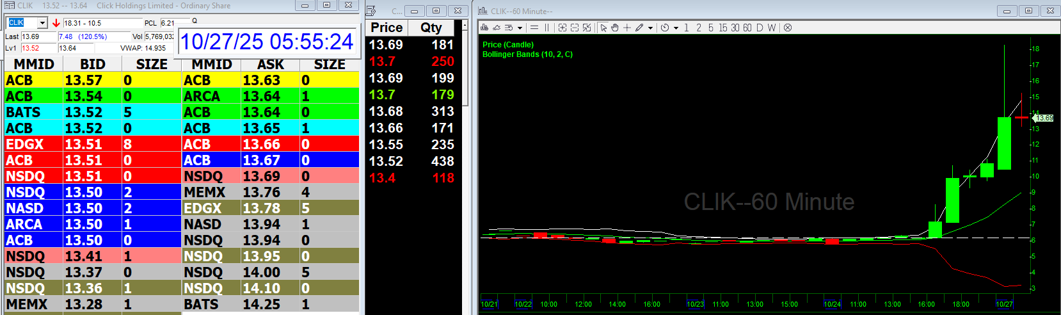
Task: Open the chart type icon in chart toolbar
Action: pos(484,28)
